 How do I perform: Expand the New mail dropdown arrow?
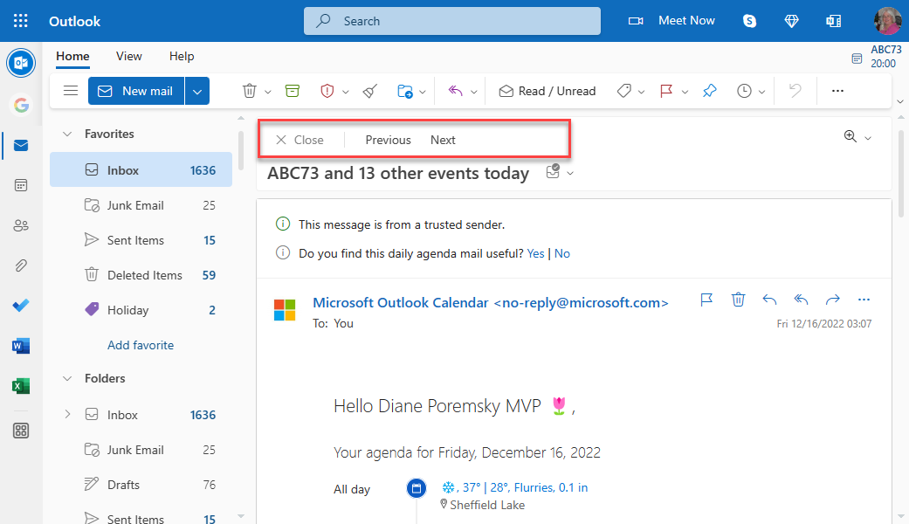coord(197,91)
